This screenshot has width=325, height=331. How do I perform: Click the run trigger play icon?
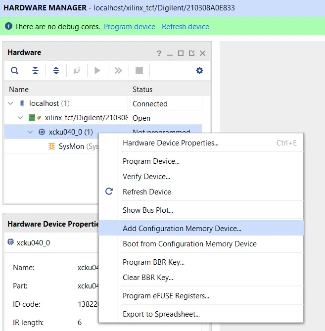[x=97, y=71]
